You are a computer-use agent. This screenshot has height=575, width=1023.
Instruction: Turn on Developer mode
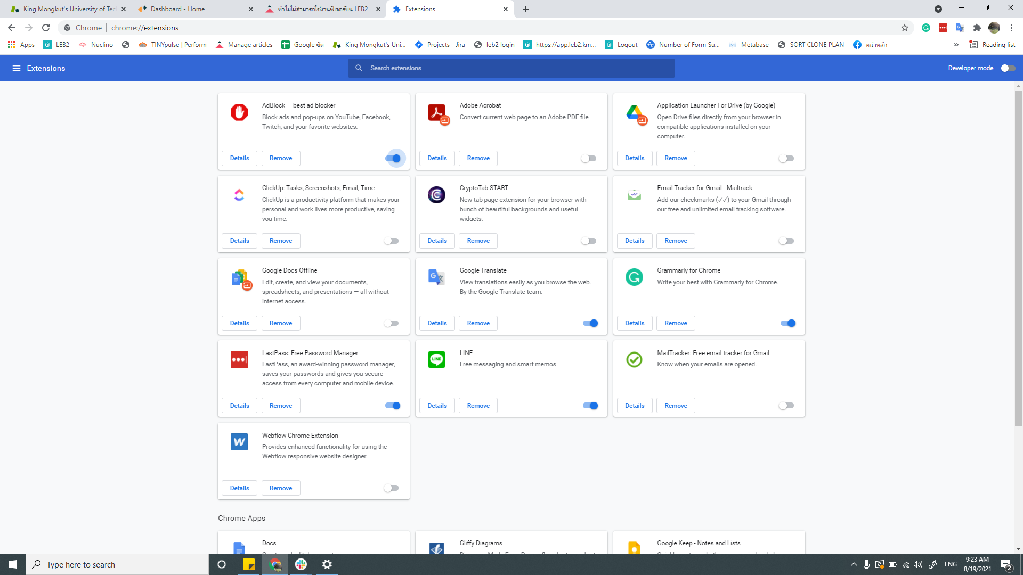click(x=1008, y=68)
